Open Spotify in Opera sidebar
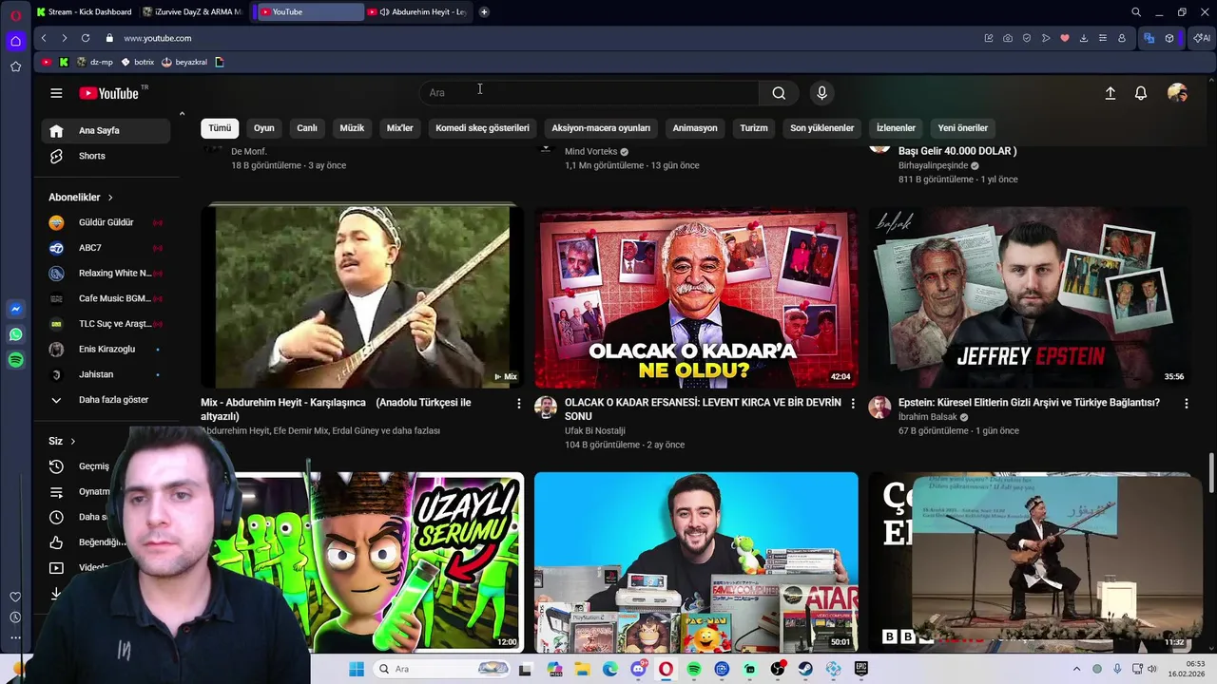1217x684 pixels. (15, 360)
